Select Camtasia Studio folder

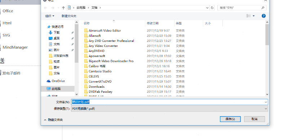(100, 71)
